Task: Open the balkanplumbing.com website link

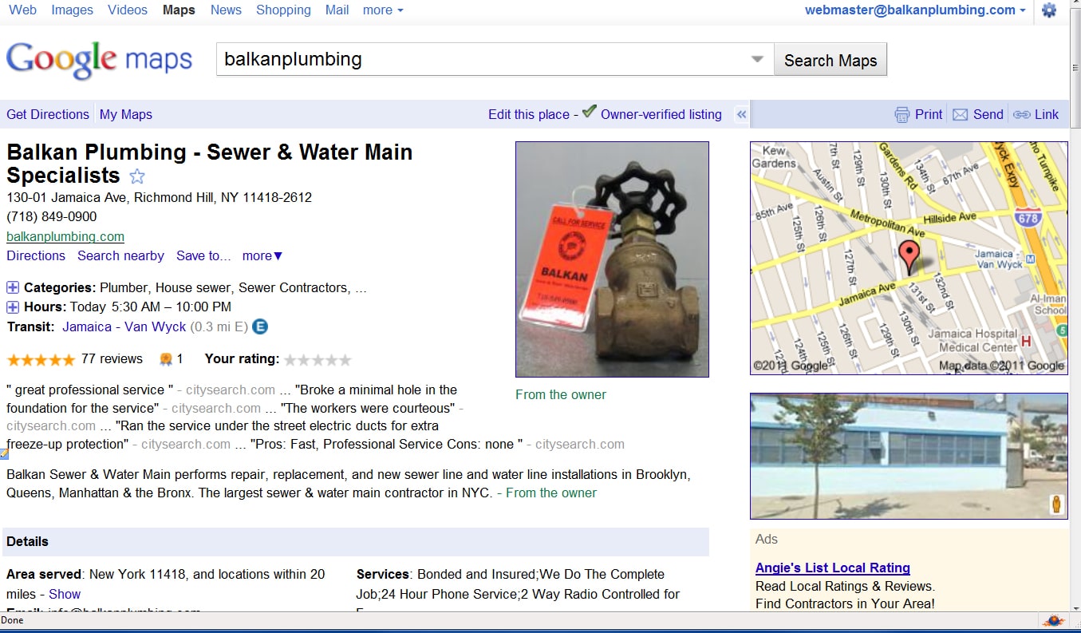Action: click(65, 236)
